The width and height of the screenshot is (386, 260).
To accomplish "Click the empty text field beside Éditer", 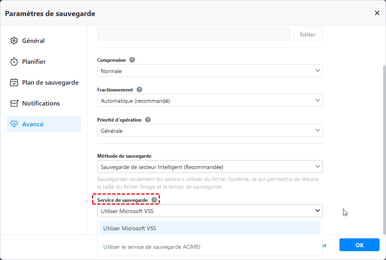I will [193, 35].
